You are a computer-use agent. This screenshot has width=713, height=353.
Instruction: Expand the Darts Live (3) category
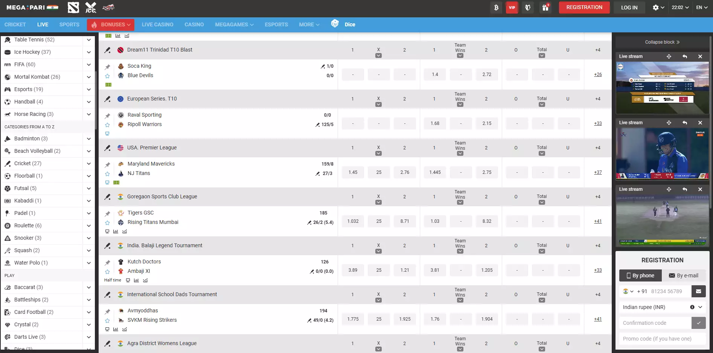(x=89, y=337)
